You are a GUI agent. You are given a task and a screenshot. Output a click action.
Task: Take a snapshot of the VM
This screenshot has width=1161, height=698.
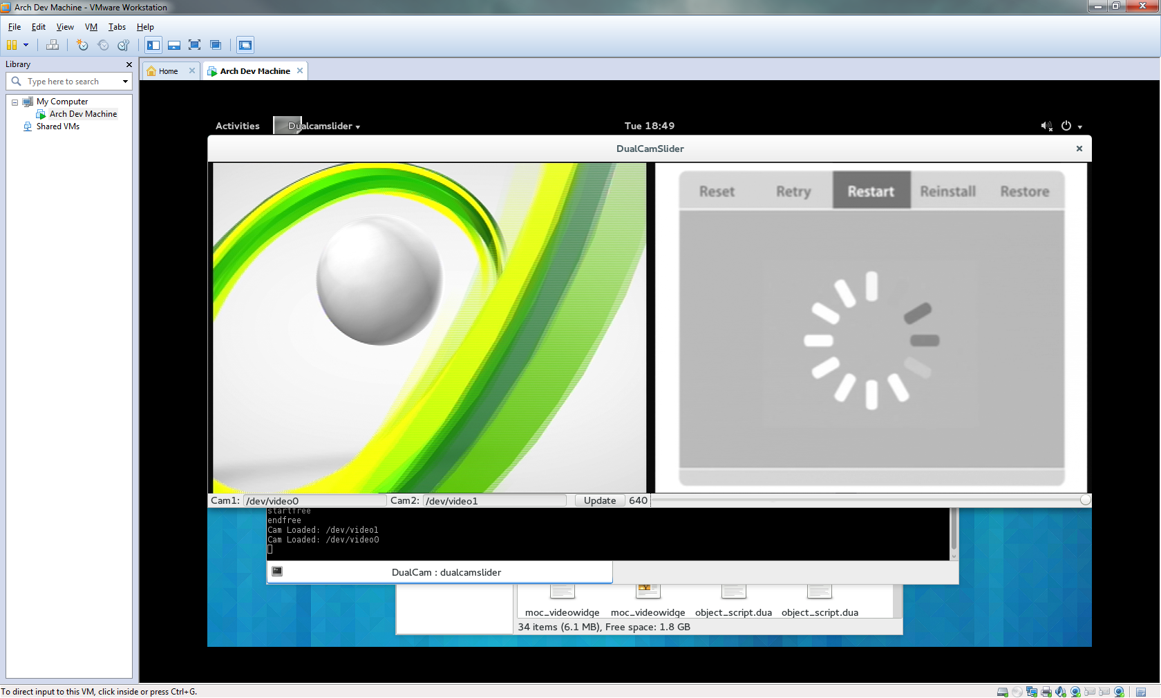82,46
